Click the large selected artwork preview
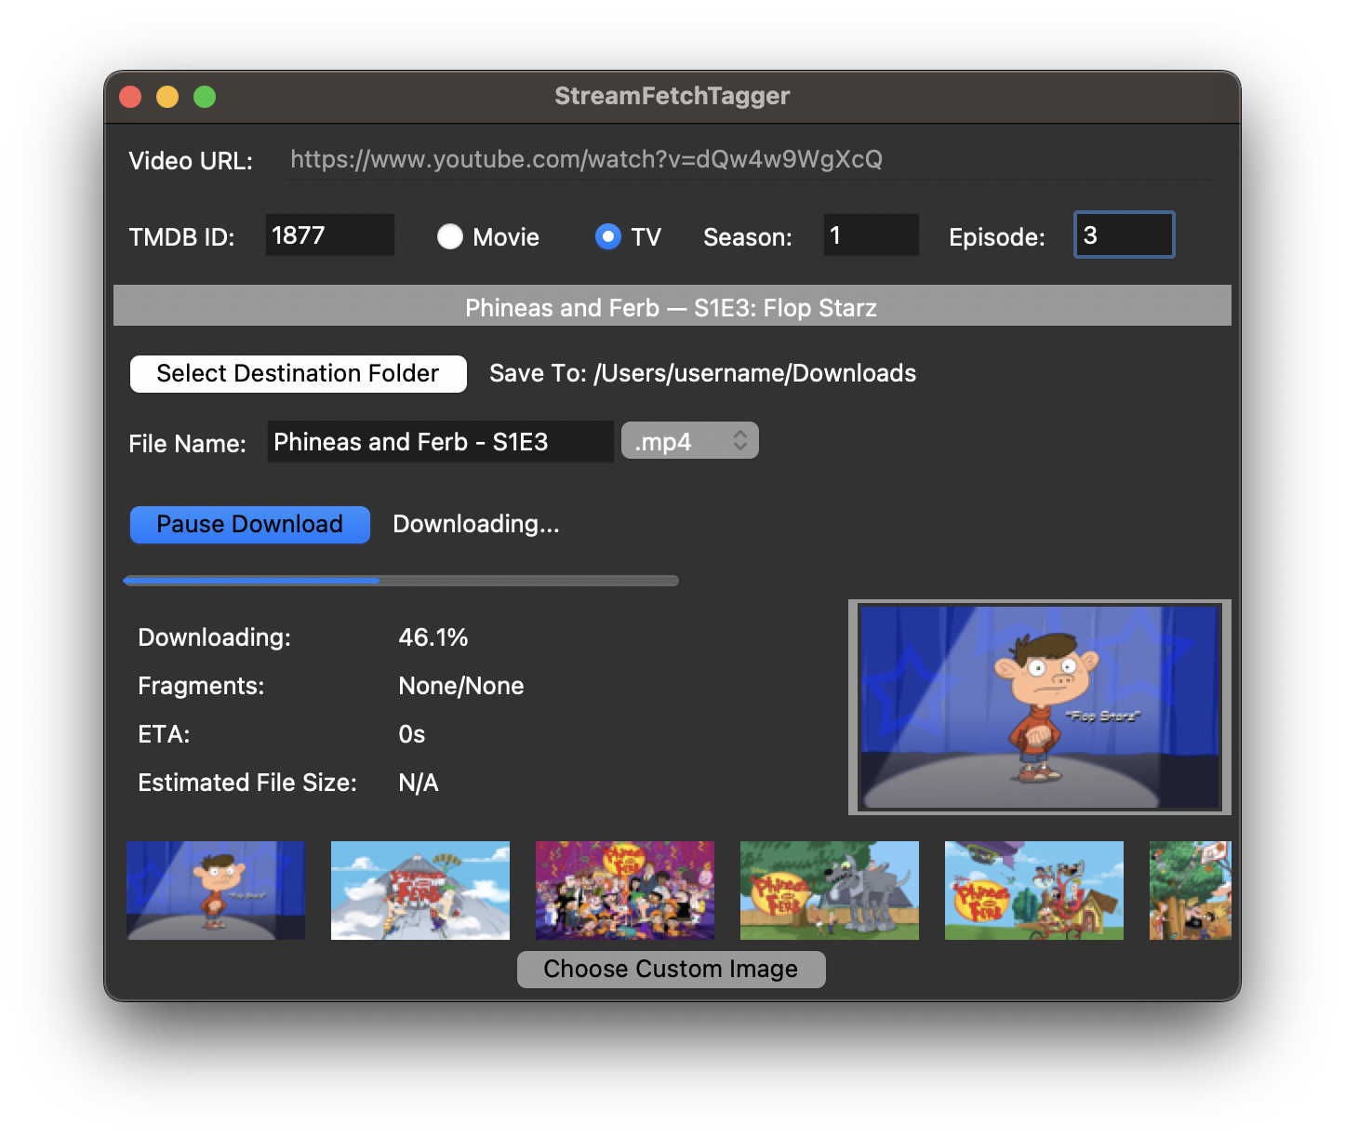This screenshot has height=1139, width=1345. point(1040,707)
